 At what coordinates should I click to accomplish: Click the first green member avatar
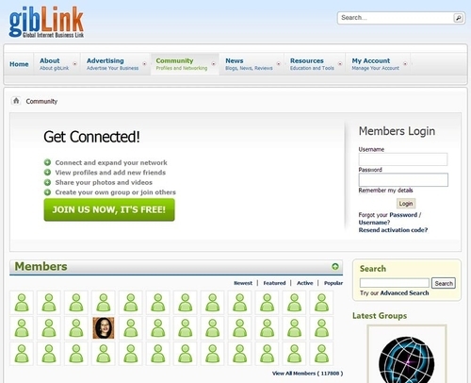click(22, 302)
